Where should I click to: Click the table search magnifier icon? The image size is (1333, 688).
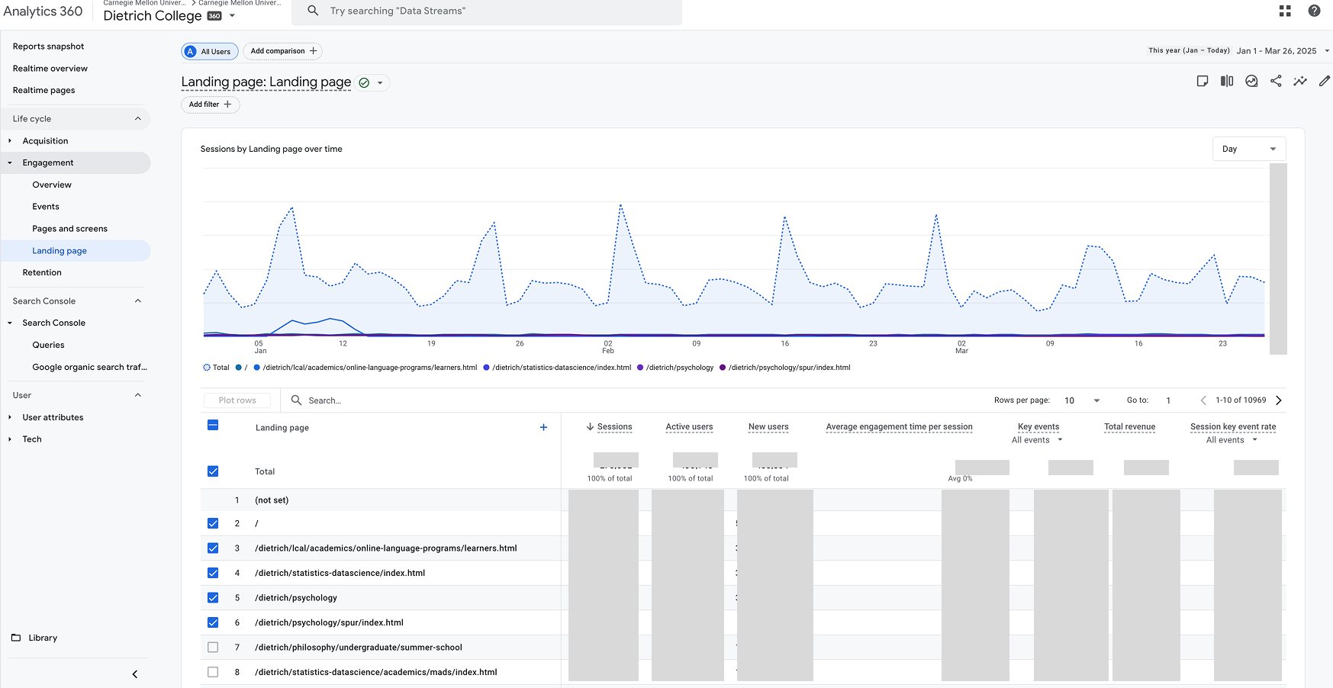(296, 400)
